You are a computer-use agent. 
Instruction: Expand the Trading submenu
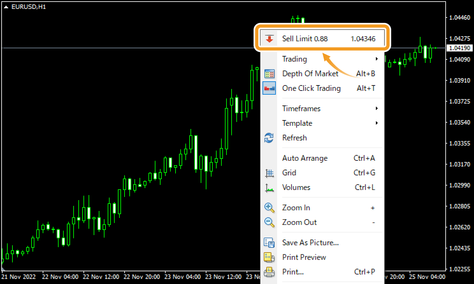pos(294,59)
